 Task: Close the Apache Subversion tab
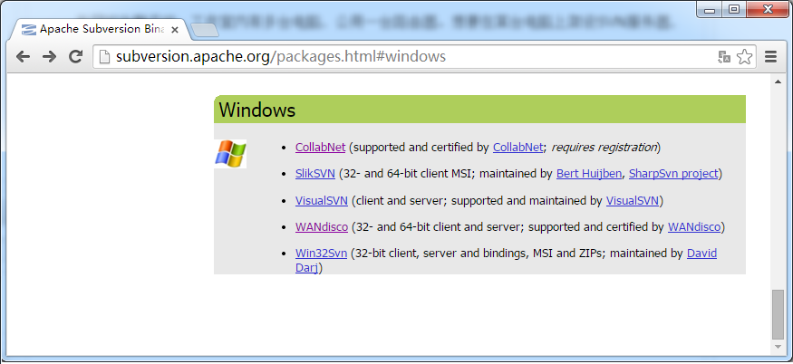pyautogui.click(x=175, y=30)
